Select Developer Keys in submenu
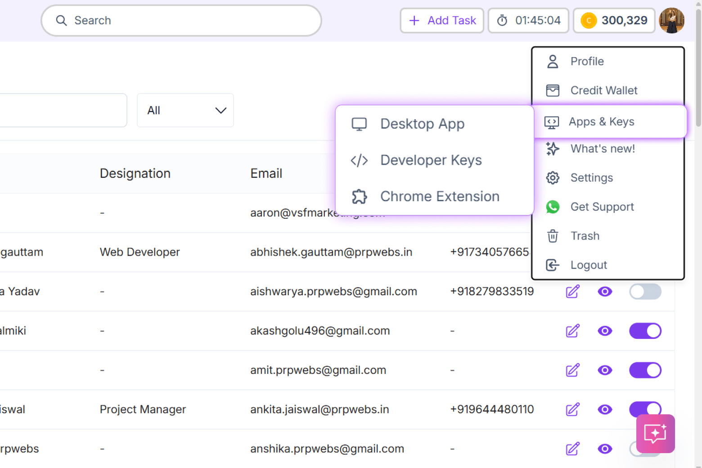 [435, 160]
